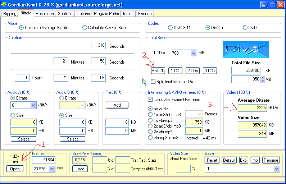This screenshot has height=184, width=286.
Task: Click the Average Bitrate field 2225
Action: click(x=252, y=108)
